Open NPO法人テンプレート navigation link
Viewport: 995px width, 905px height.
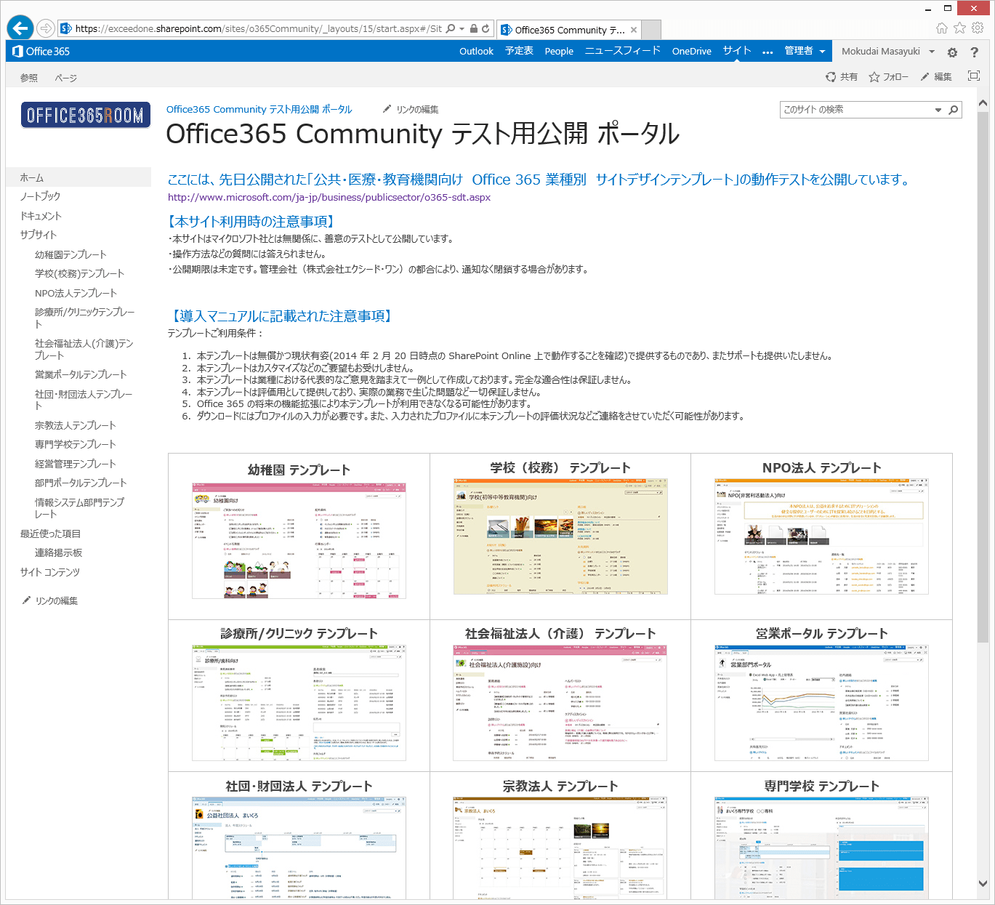[76, 293]
